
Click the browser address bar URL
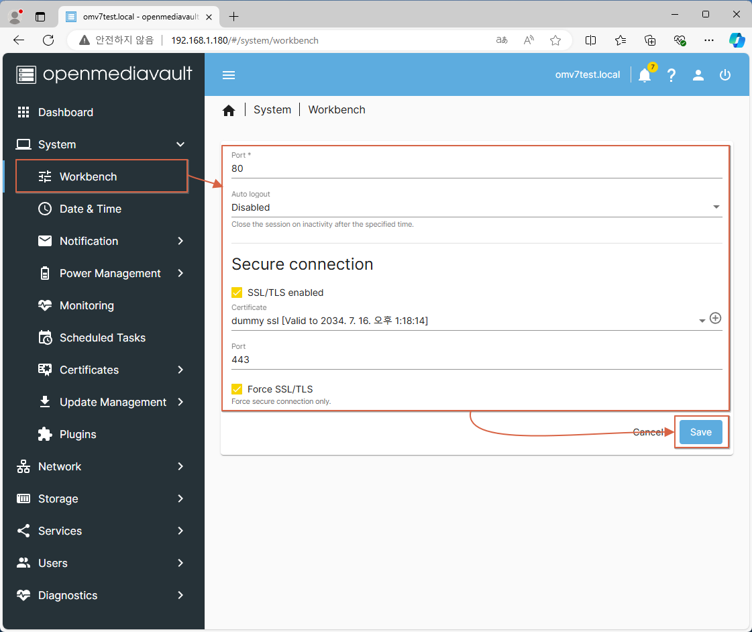[245, 40]
